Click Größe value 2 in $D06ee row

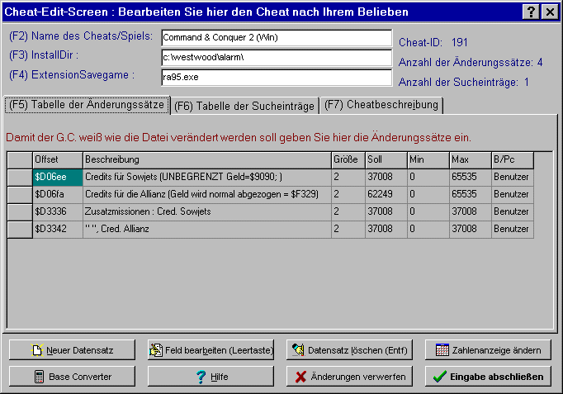[348, 177]
